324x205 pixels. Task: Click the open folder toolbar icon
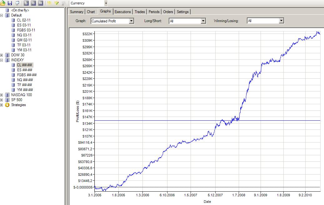point(3,3)
